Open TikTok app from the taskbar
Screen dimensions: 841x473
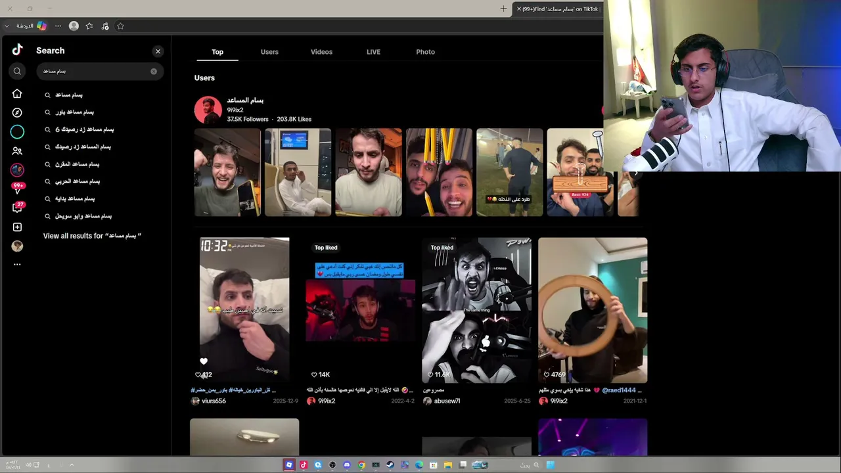tap(304, 465)
